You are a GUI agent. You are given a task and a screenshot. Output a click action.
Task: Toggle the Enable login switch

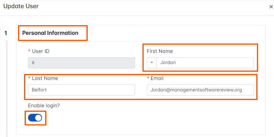(x=35, y=118)
